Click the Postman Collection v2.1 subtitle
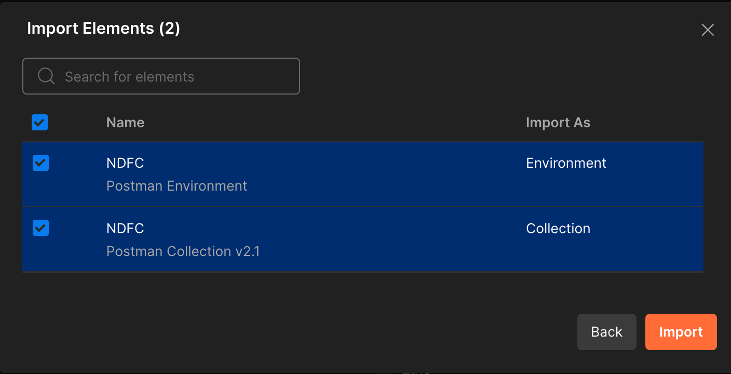The image size is (731, 374). point(183,251)
